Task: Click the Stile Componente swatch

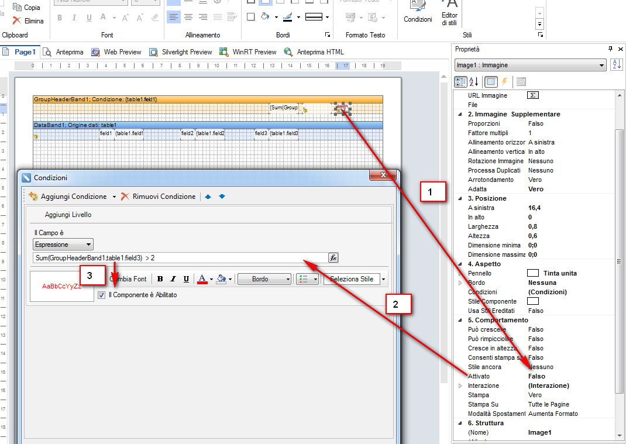Action: (x=533, y=301)
